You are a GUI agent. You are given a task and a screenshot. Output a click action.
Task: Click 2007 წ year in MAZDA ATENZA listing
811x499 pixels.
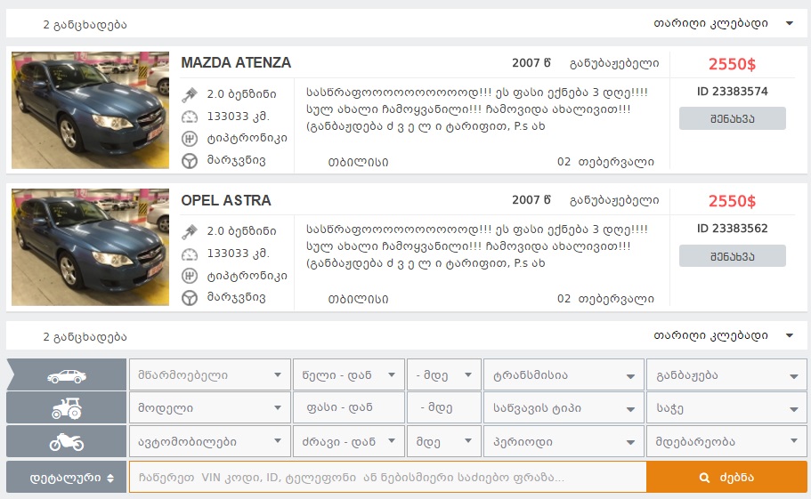pyautogui.click(x=531, y=62)
